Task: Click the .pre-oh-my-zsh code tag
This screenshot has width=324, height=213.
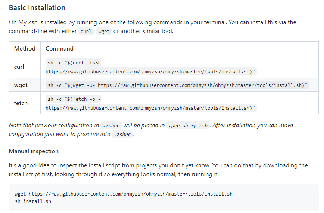Action: tap(188, 125)
